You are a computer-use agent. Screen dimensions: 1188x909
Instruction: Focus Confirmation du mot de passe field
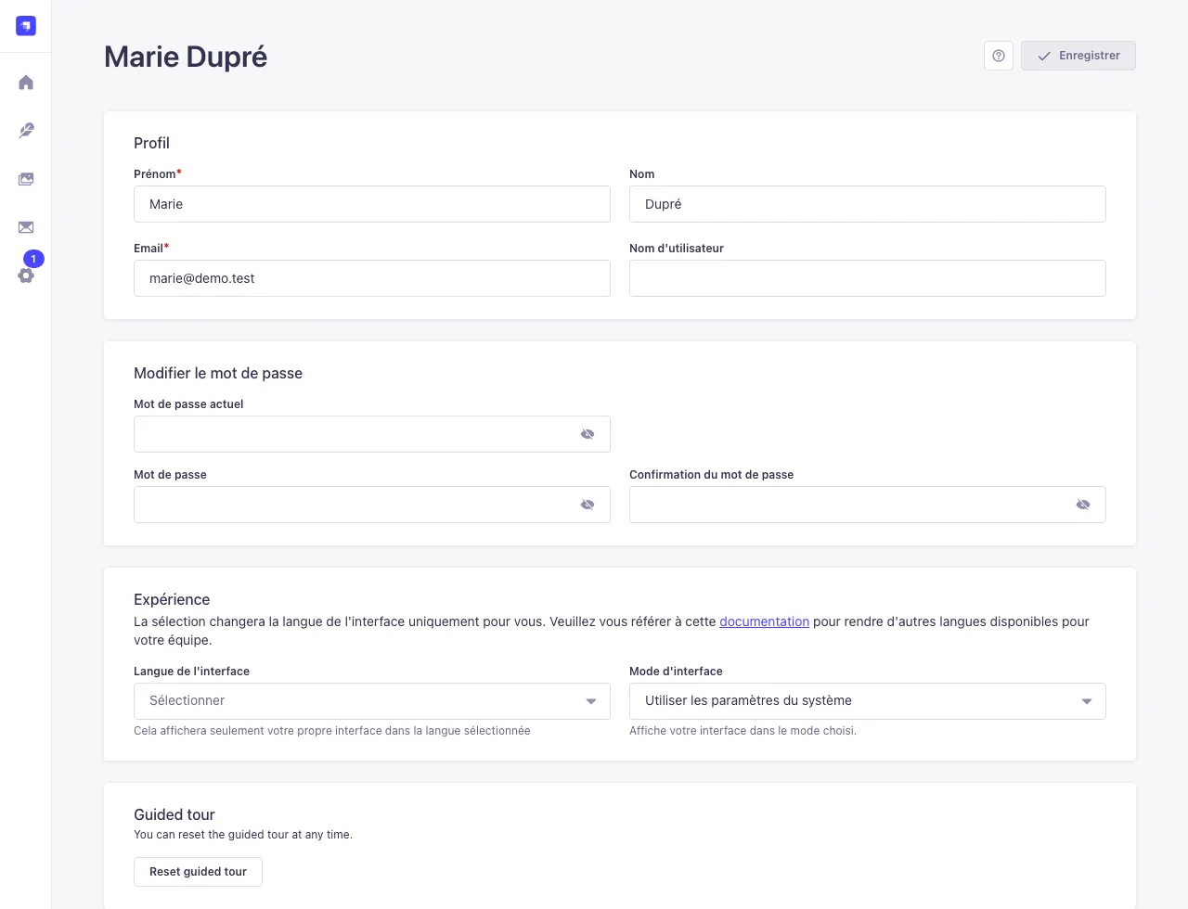coord(868,505)
